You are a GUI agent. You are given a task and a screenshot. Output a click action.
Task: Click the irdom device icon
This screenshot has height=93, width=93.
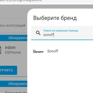(1, 50)
